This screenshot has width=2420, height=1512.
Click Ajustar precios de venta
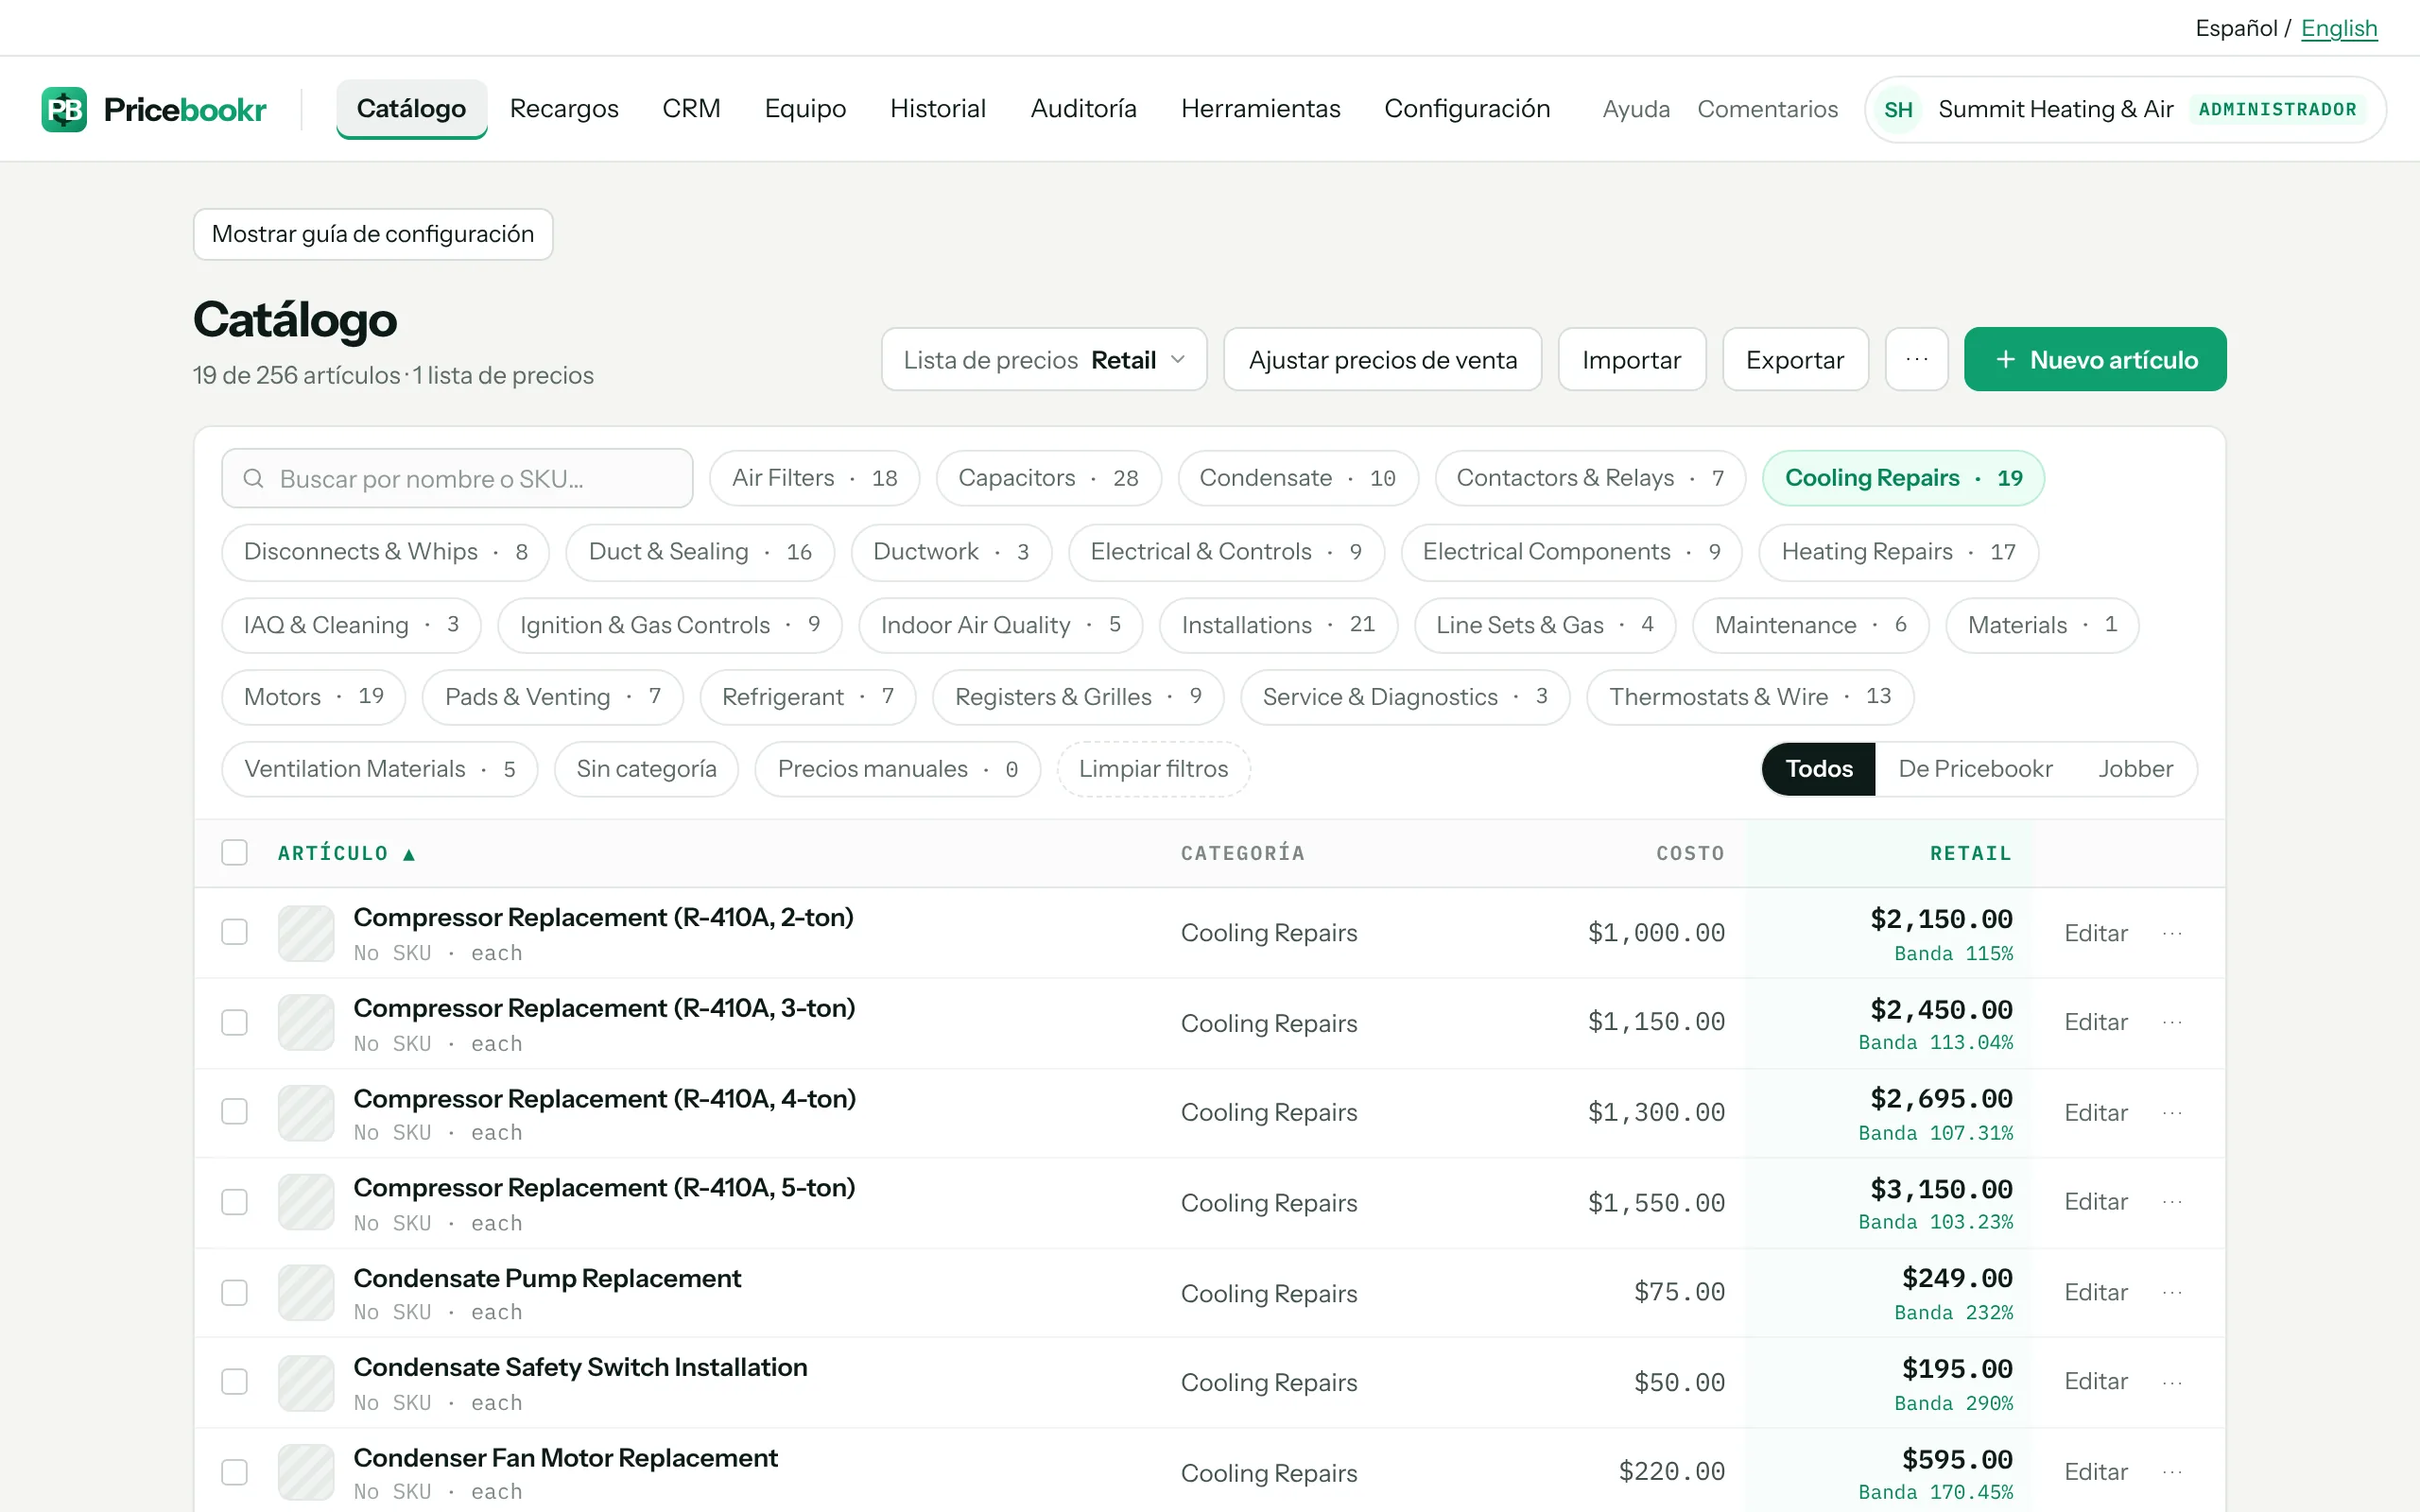click(x=1382, y=359)
